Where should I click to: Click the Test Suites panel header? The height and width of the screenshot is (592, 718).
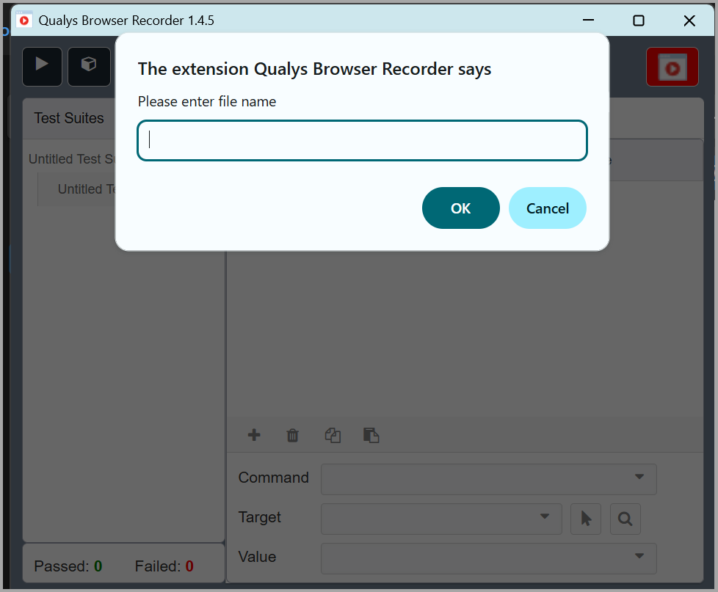pyautogui.click(x=69, y=118)
